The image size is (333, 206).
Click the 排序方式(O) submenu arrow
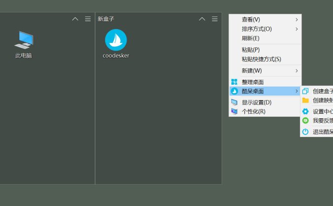pyautogui.click(x=297, y=29)
